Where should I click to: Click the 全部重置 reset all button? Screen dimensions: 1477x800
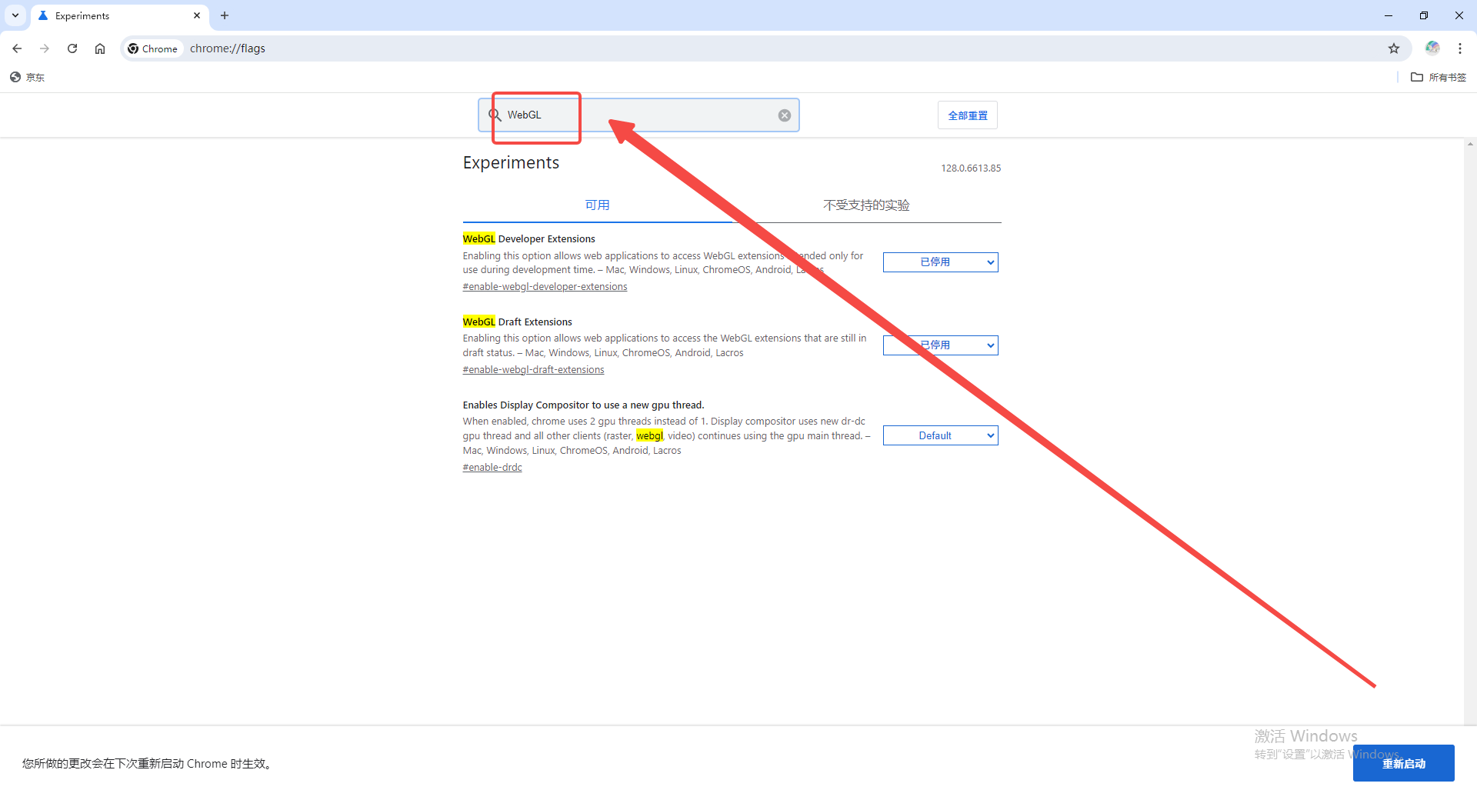point(968,115)
